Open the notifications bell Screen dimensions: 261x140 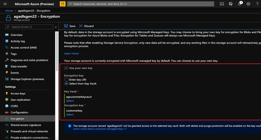click(240, 4)
